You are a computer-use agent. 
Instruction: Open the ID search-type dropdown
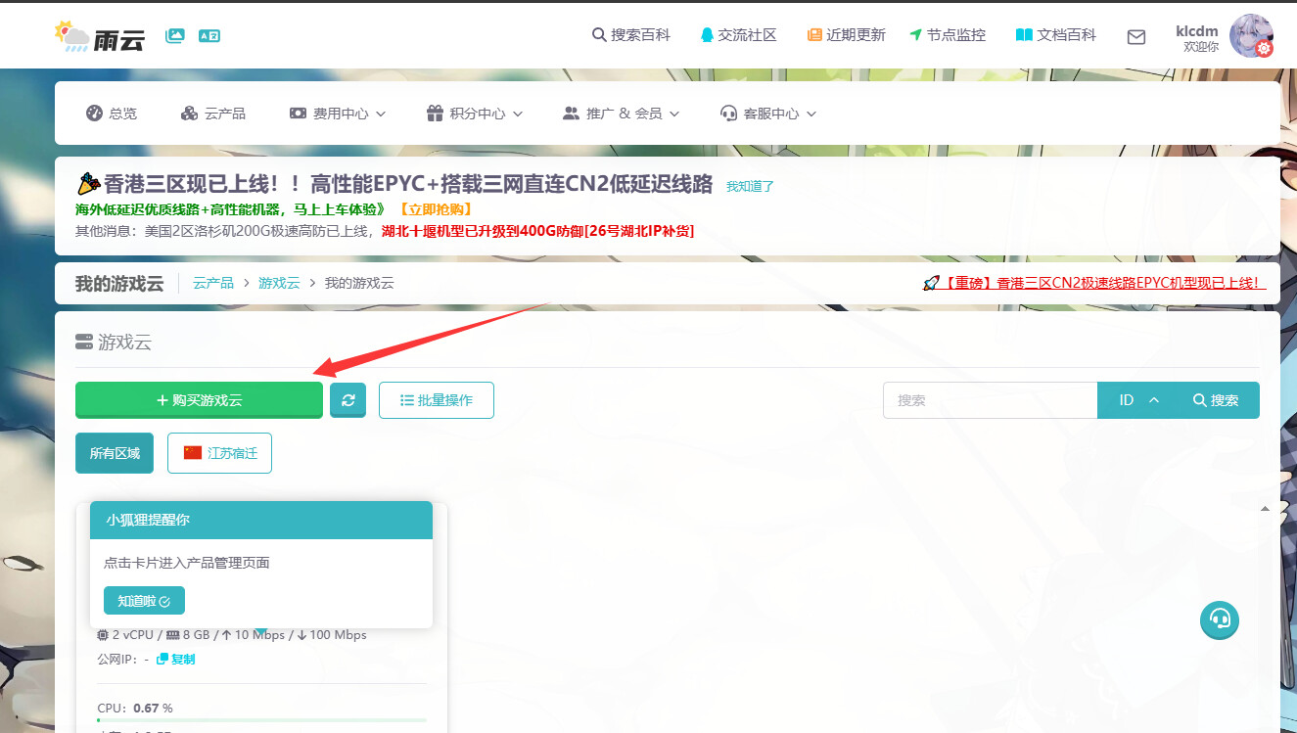click(1138, 400)
